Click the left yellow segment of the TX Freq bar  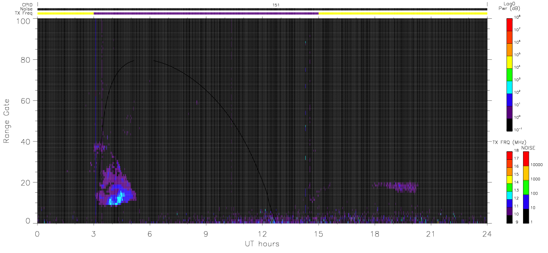point(66,13)
